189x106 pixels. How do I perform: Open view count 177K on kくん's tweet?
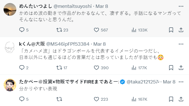click(134, 68)
